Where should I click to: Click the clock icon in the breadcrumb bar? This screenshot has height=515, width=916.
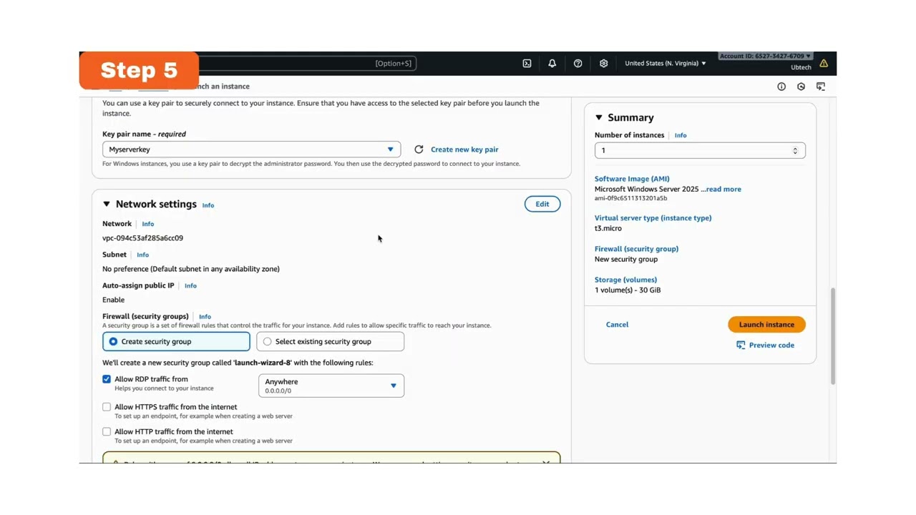click(801, 87)
